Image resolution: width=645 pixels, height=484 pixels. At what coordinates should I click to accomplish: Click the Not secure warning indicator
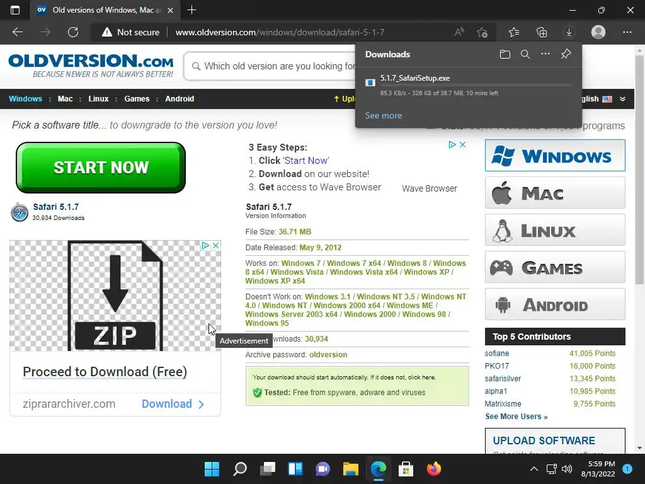131,32
